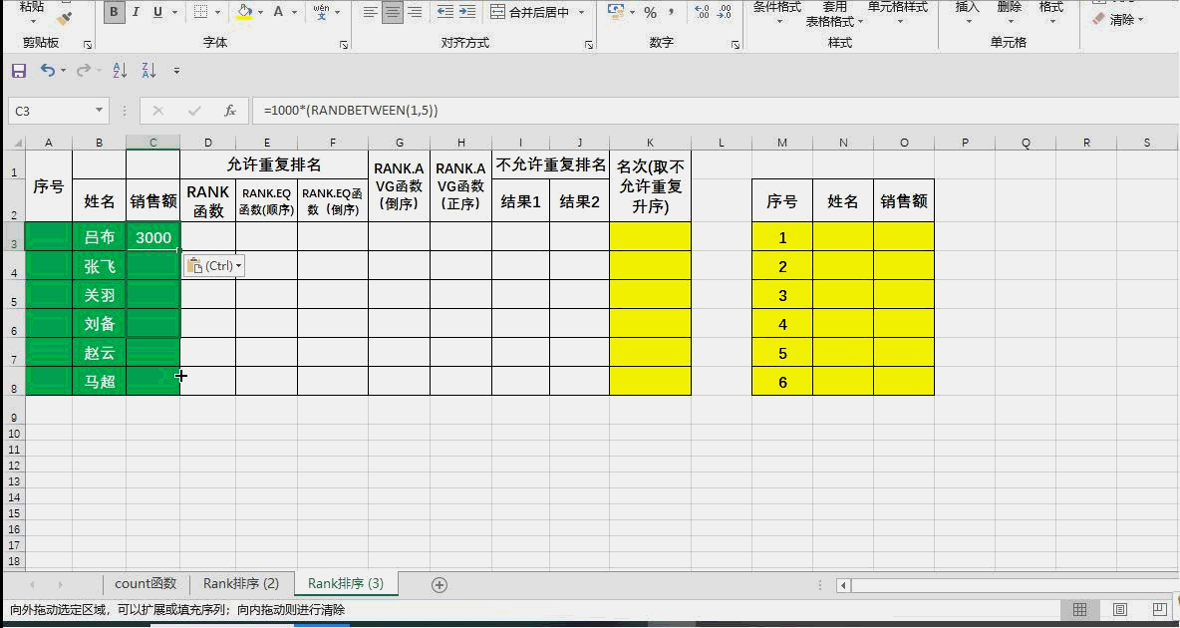Click the confirm checkmark in formula bar
The width and height of the screenshot is (1180, 628).
[x=194, y=111]
